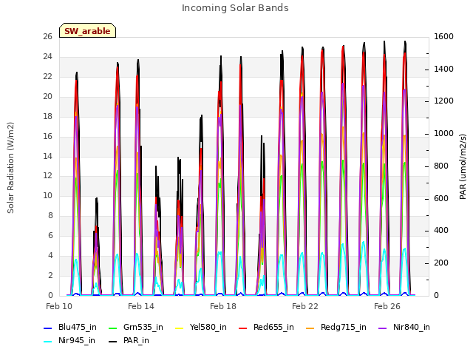Click the SW_arable site label box

click(x=87, y=30)
